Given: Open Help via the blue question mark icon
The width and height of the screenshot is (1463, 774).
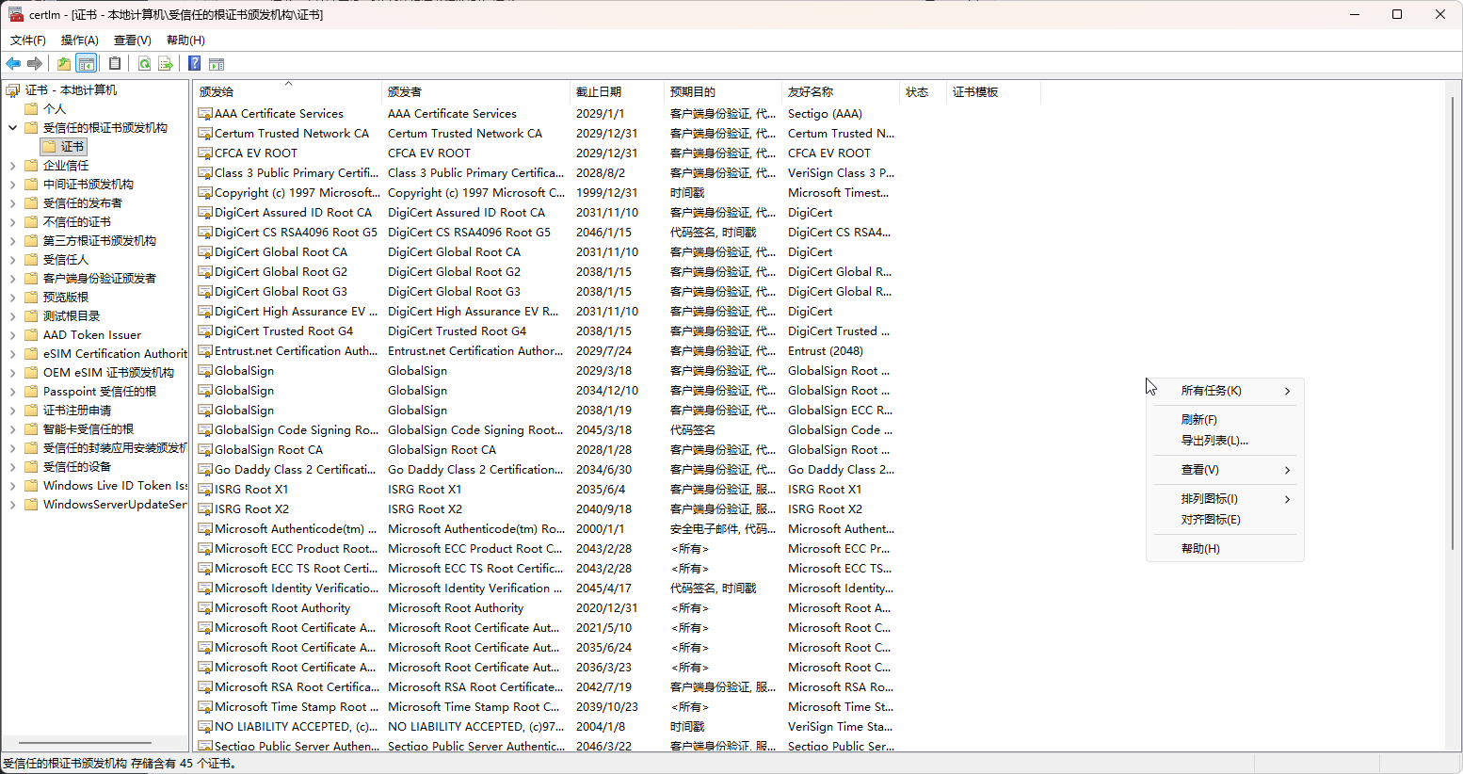Looking at the screenshot, I should click(194, 64).
